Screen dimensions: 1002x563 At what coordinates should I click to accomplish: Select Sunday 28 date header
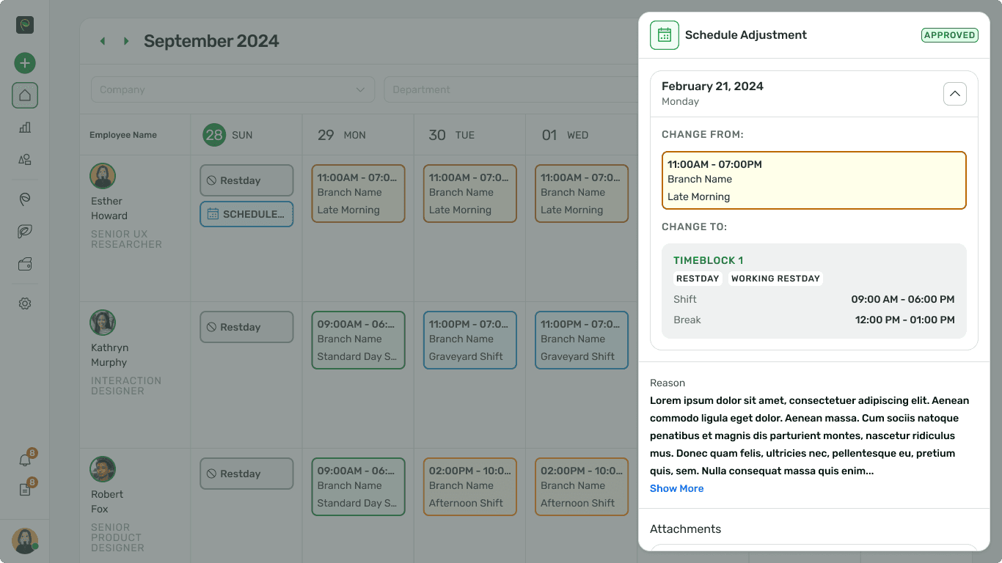[x=214, y=135]
